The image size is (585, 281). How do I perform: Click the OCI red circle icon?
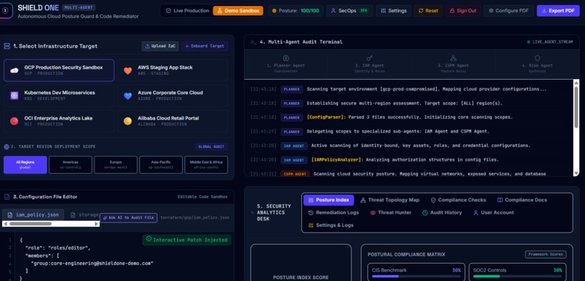click(x=15, y=121)
